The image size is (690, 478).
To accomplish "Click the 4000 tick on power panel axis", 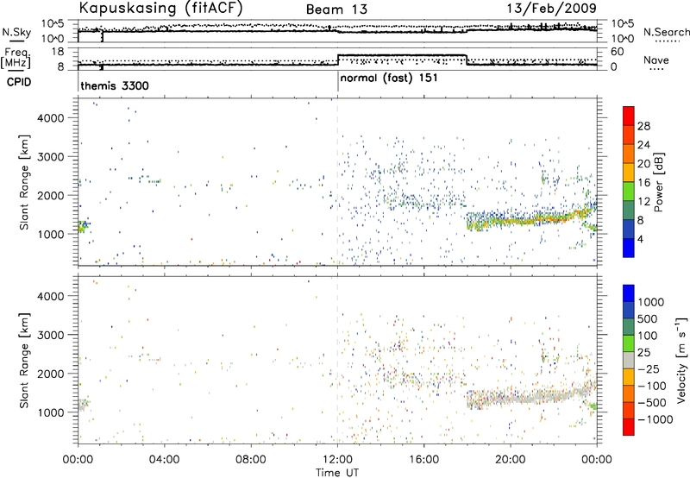I will click(50, 118).
